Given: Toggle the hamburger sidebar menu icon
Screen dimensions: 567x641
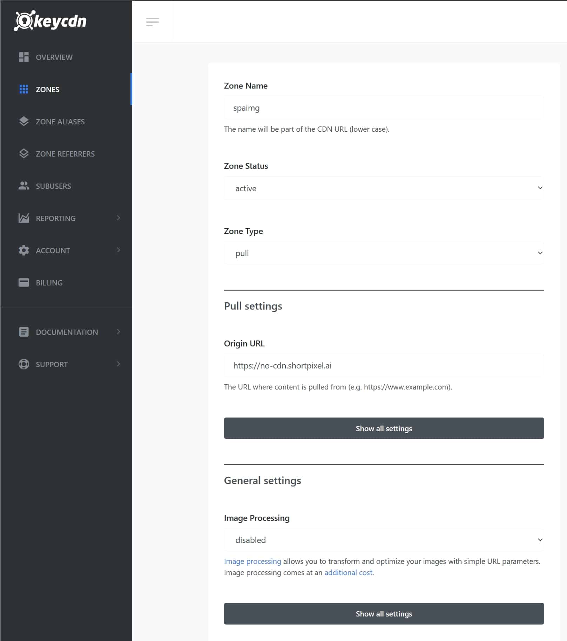Looking at the screenshot, I should [152, 22].
